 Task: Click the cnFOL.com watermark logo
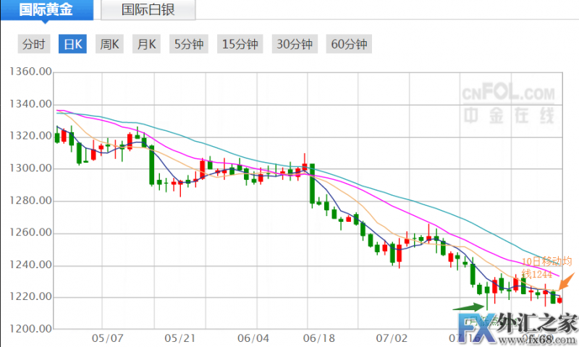507,103
